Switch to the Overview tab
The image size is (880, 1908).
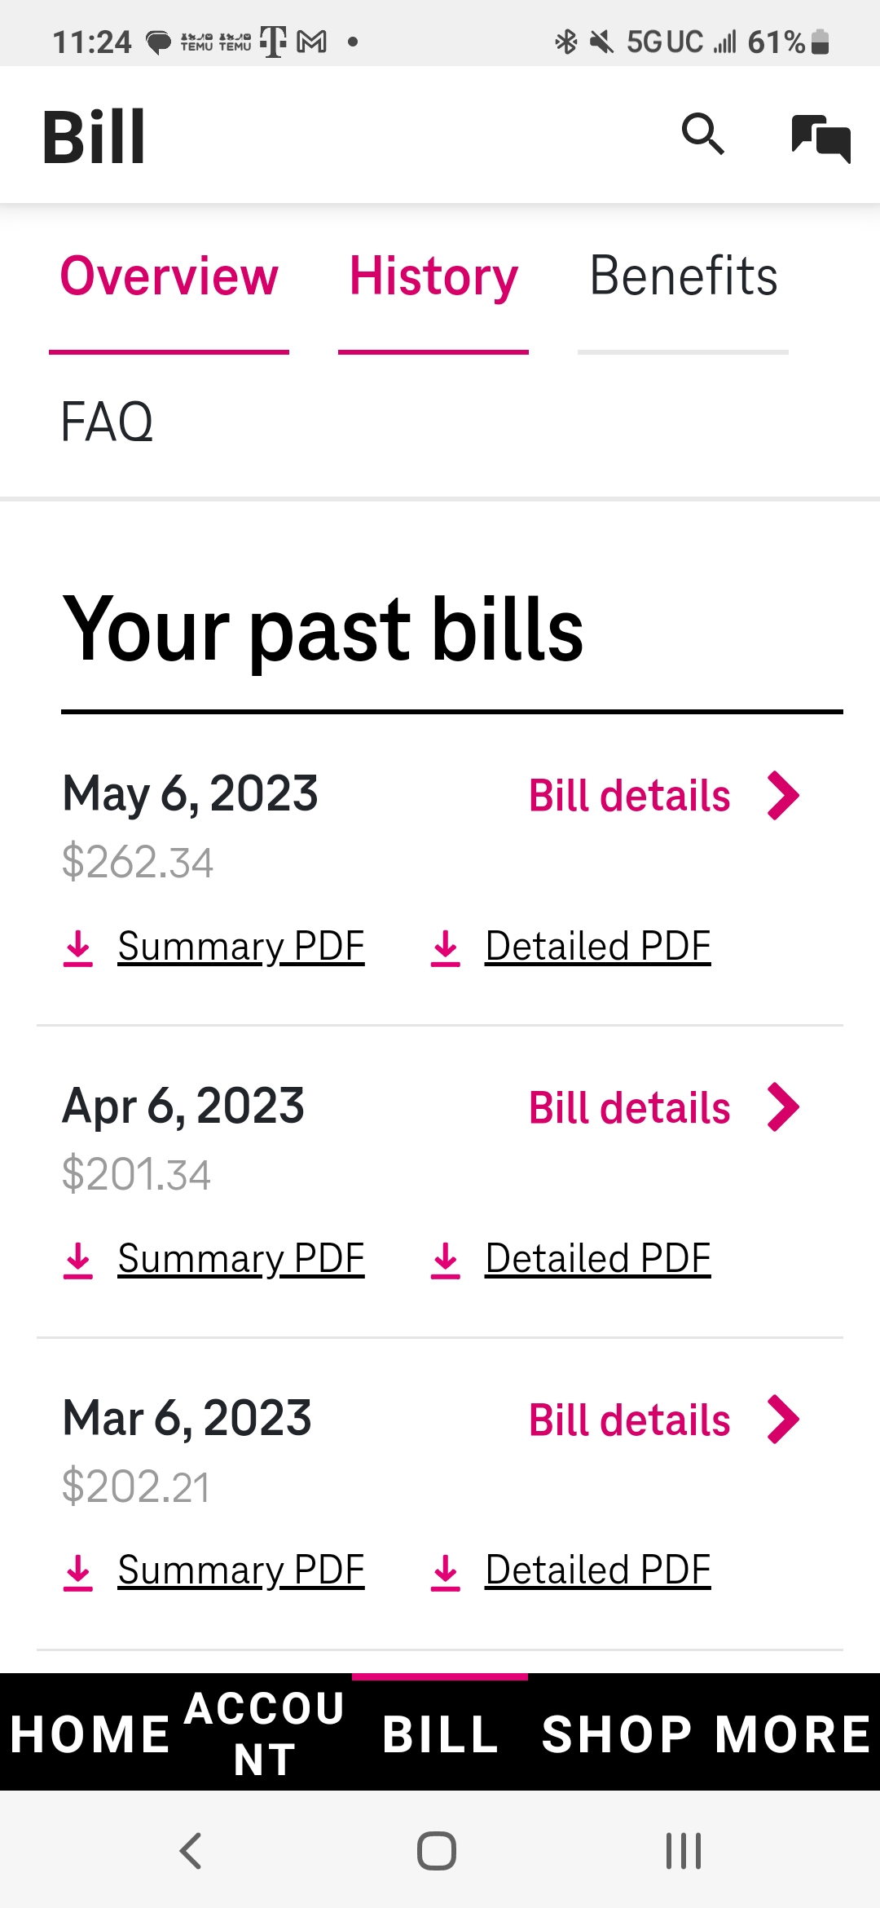pos(169,276)
